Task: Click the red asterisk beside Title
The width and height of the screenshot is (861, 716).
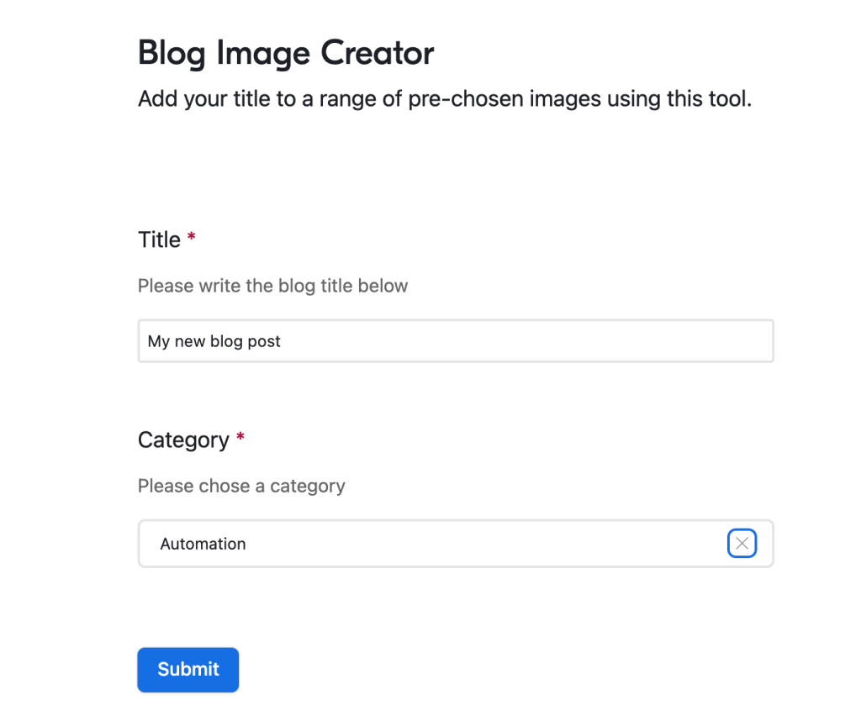Action: [x=192, y=239]
